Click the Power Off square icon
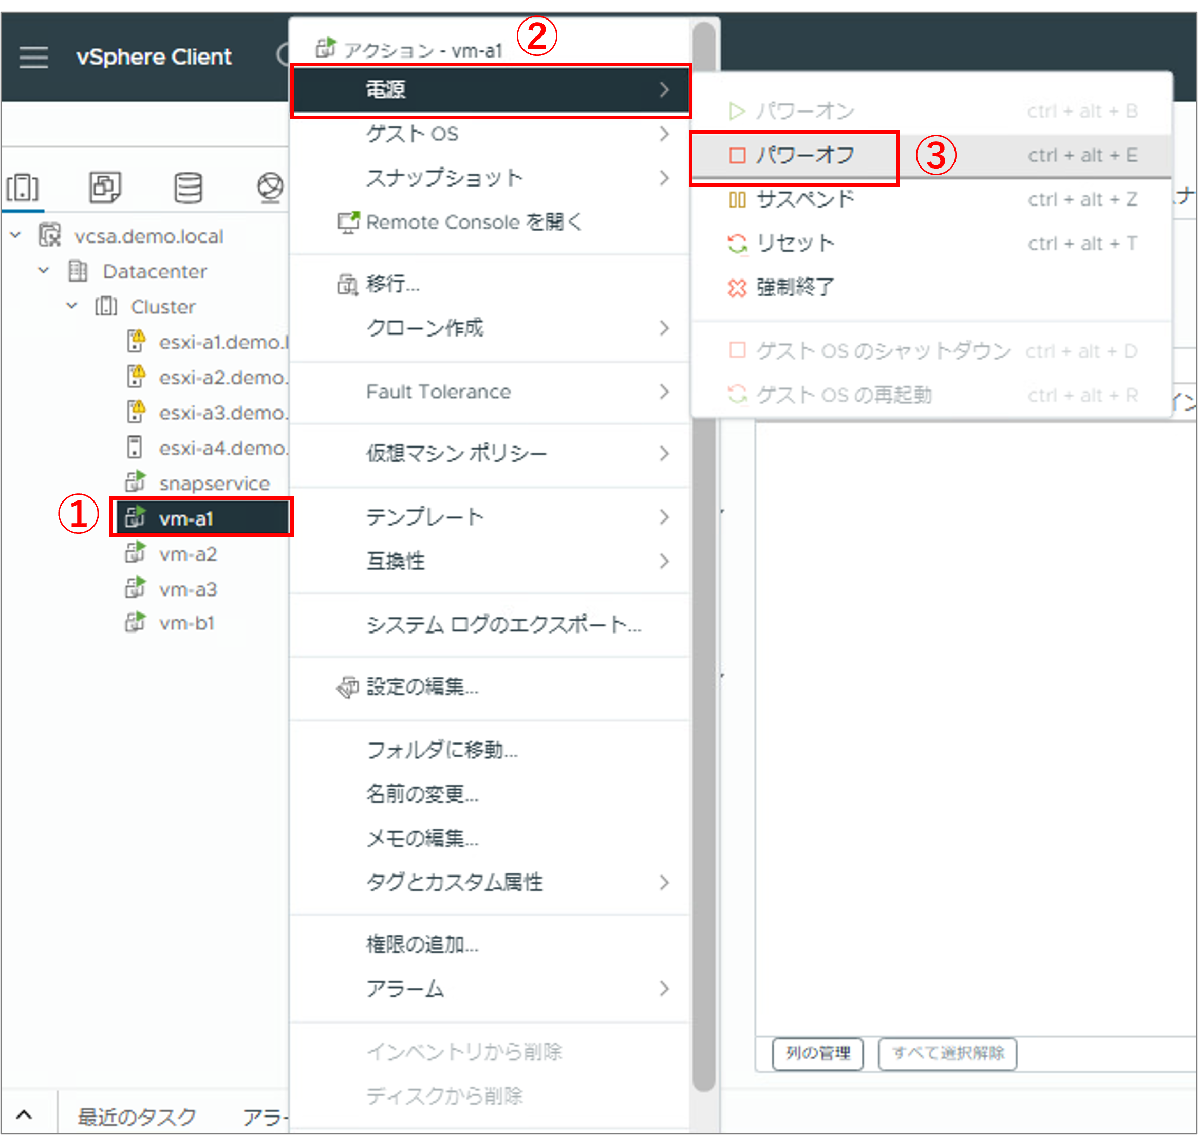This screenshot has height=1135, width=1198. pos(737,156)
